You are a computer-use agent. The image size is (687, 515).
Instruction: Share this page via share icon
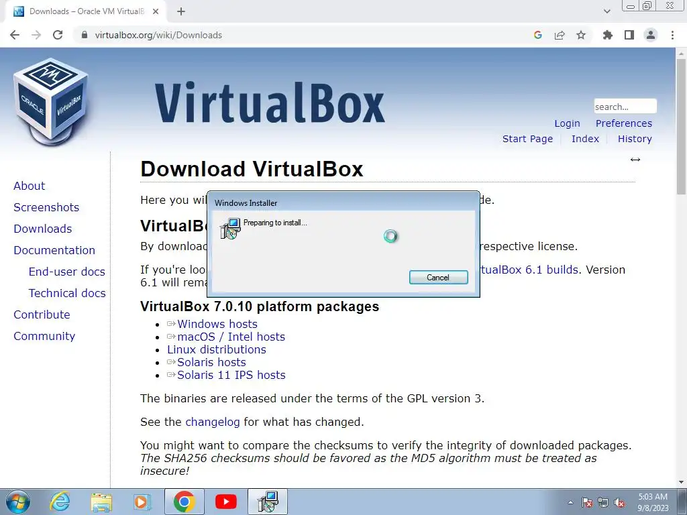click(x=560, y=35)
